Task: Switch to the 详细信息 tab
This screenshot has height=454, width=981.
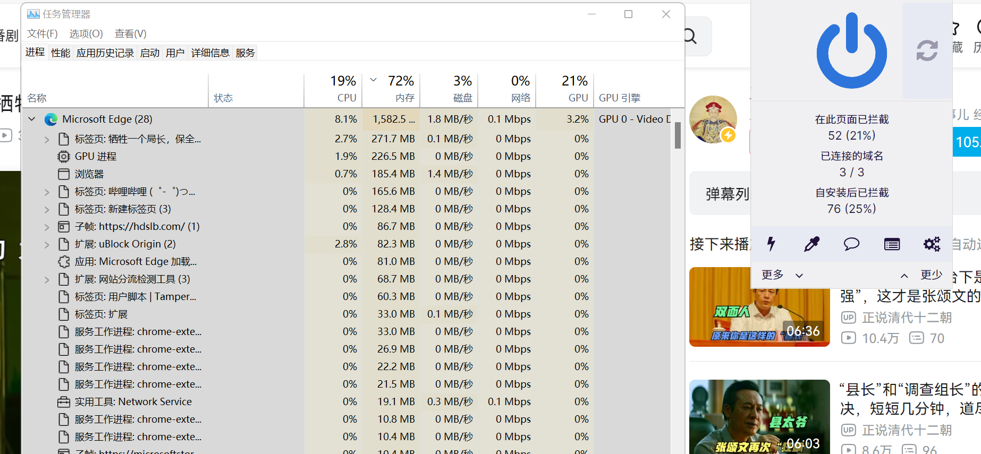Action: 210,53
